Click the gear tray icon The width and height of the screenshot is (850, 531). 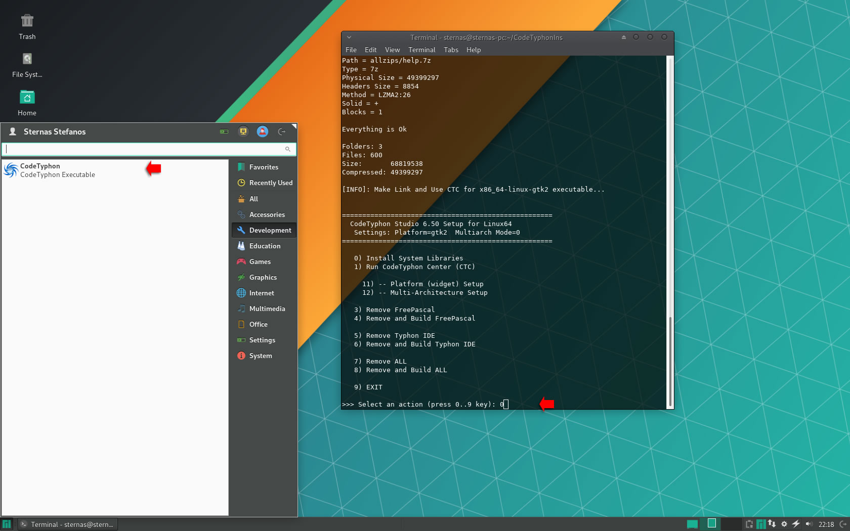[784, 524]
